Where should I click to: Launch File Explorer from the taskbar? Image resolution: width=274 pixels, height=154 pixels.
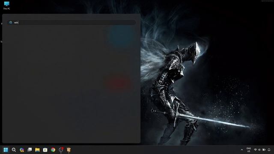point(37,150)
